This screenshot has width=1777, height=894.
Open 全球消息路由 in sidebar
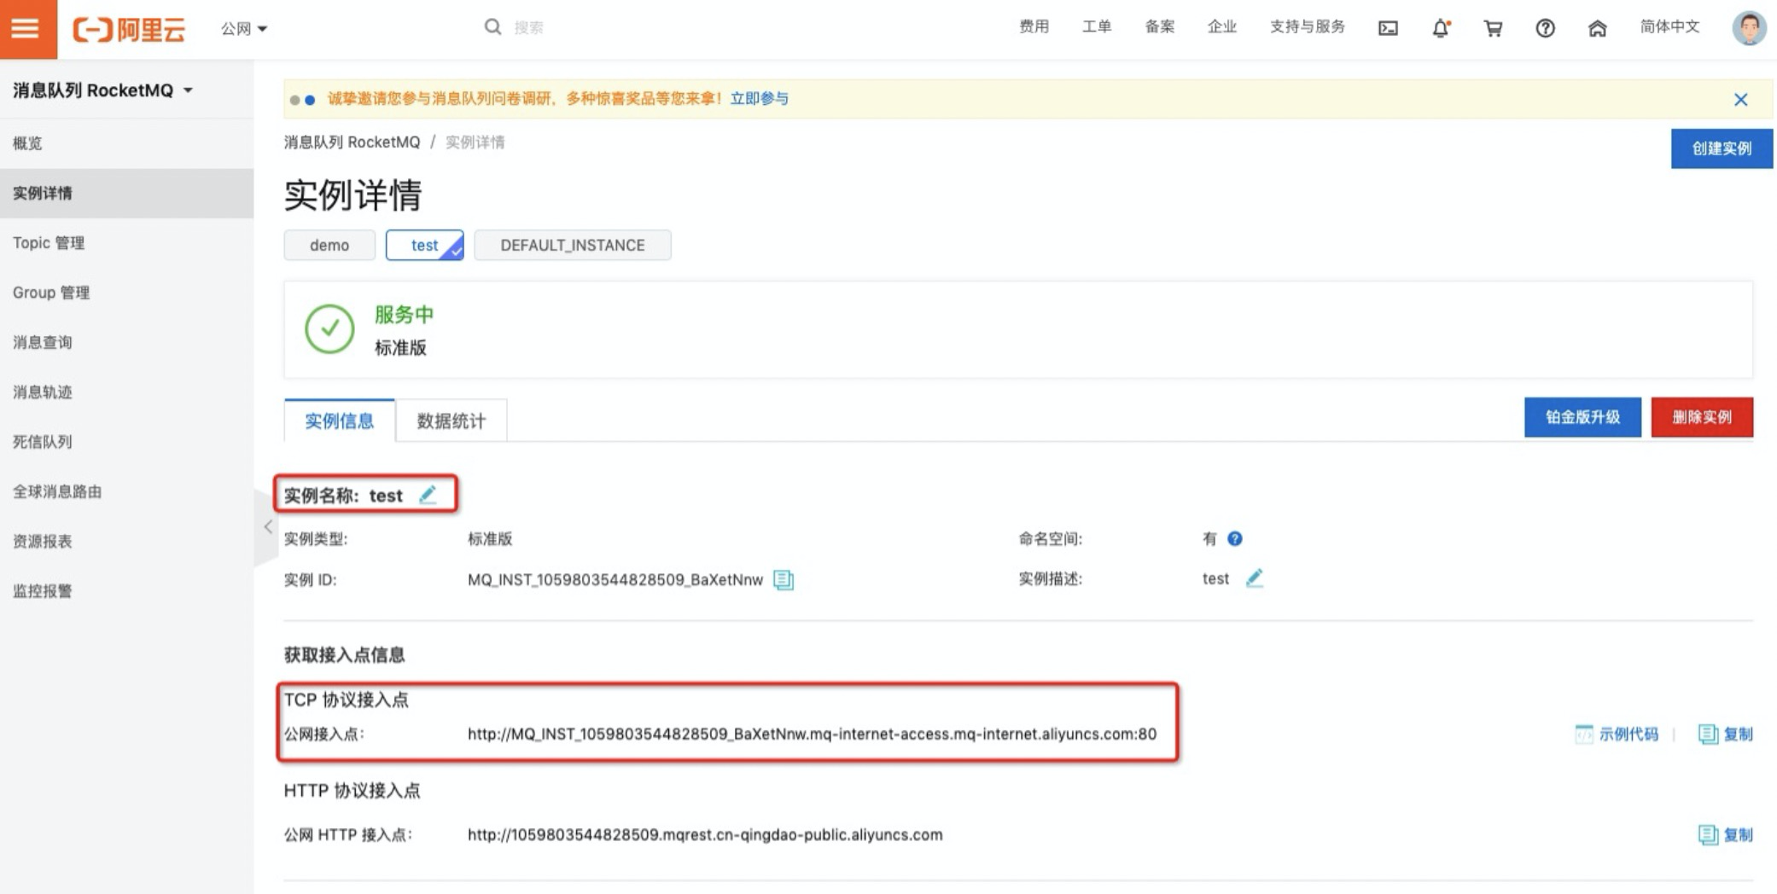126,491
